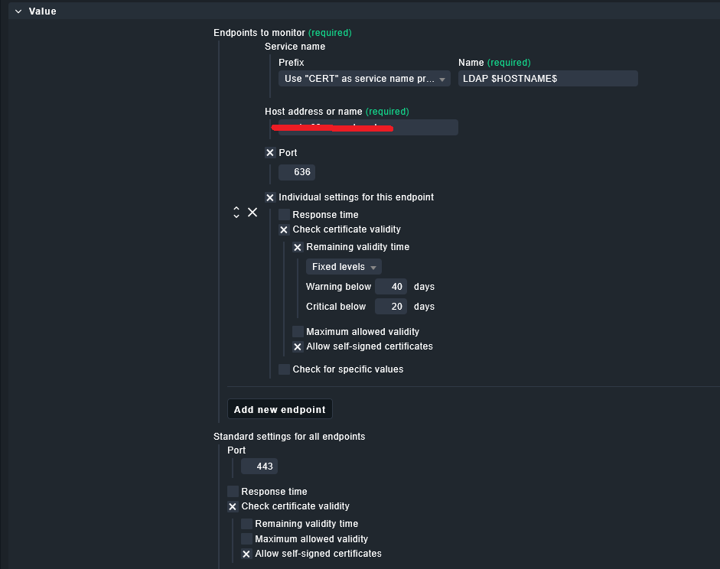Open the Fixed levels dropdown

pyautogui.click(x=344, y=267)
